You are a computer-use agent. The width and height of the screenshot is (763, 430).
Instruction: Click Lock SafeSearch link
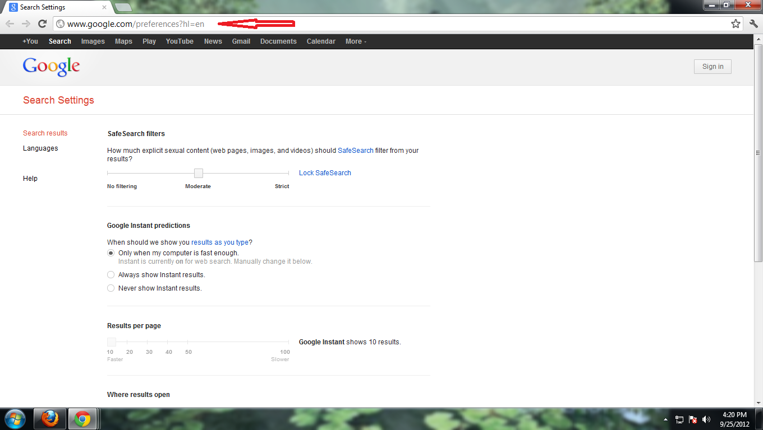coord(325,173)
